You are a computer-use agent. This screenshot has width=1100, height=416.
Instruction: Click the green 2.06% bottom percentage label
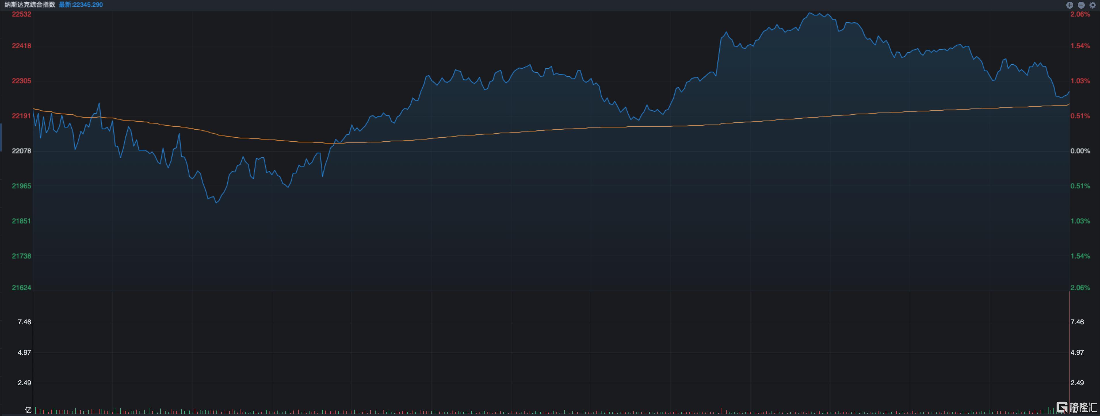pos(1080,288)
